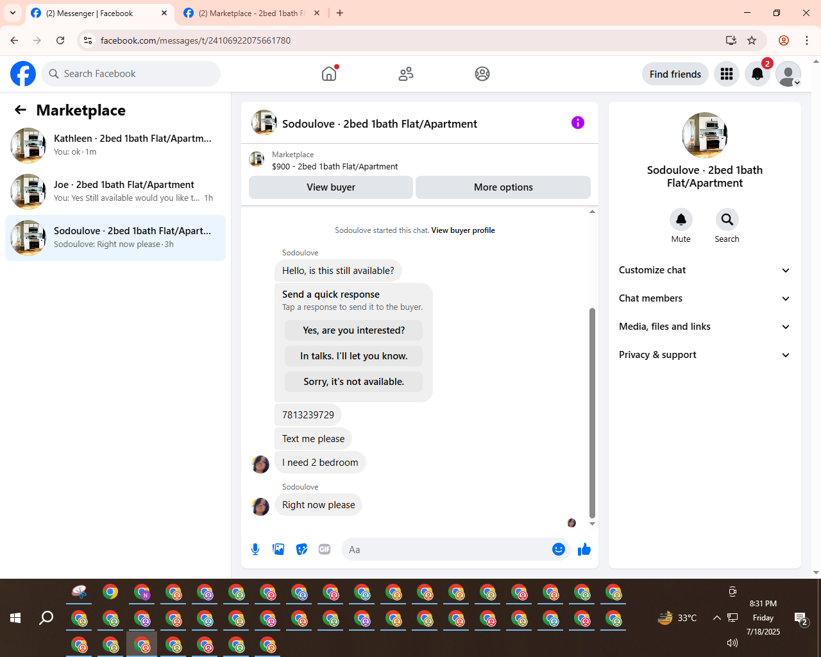Expand Media, files and links section
Viewport: 821px width, 657px height.
pos(705,327)
